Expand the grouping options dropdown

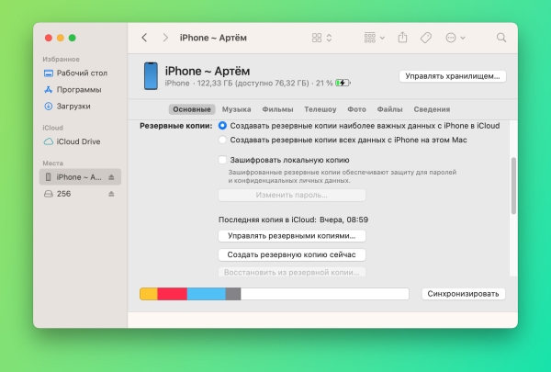[x=375, y=38]
